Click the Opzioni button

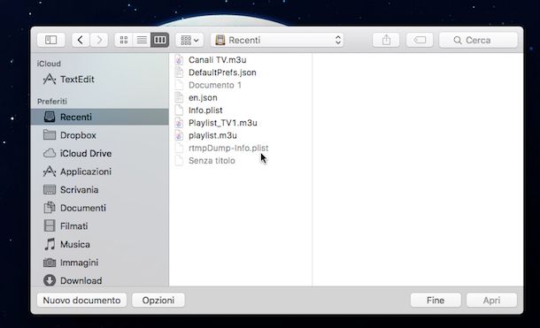(158, 301)
